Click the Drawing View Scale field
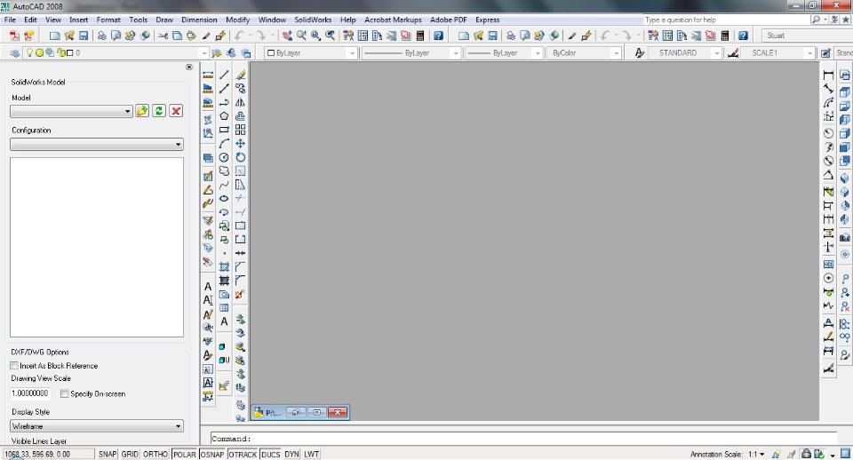This screenshot has width=853, height=460. (x=30, y=393)
